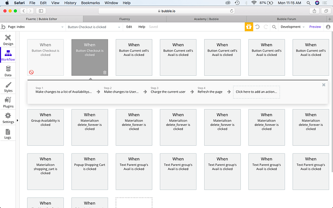Open the Wi-Fi status menu

[x=254, y=3]
